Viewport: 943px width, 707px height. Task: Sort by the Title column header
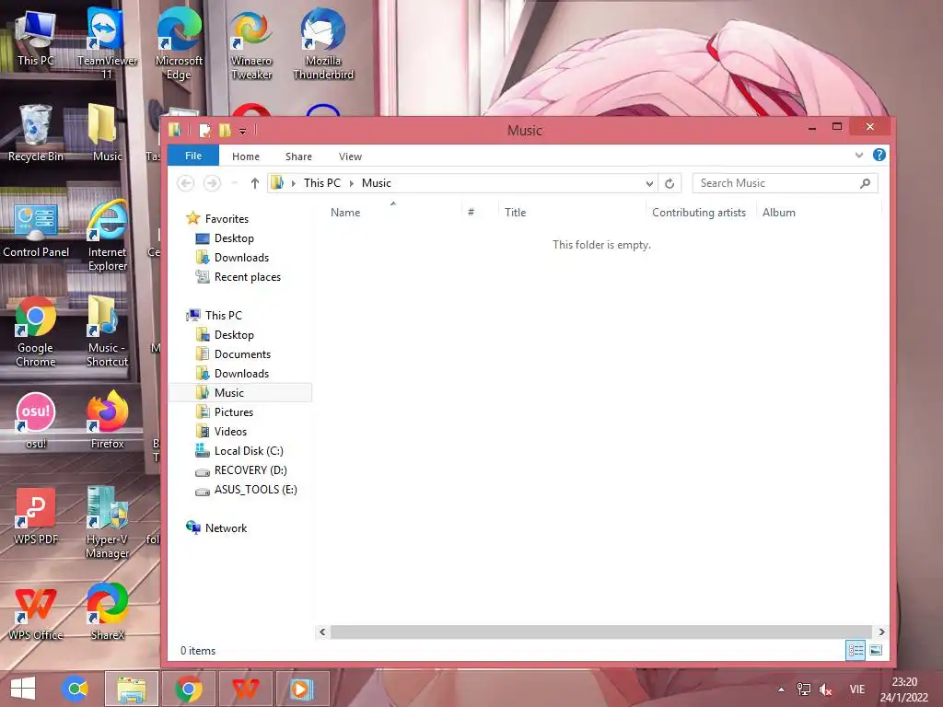(x=516, y=213)
